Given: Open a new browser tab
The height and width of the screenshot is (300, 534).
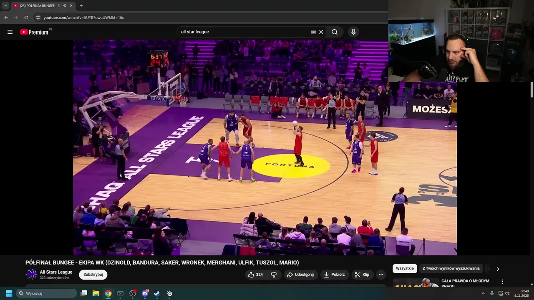Looking at the screenshot, I should [x=81, y=6].
